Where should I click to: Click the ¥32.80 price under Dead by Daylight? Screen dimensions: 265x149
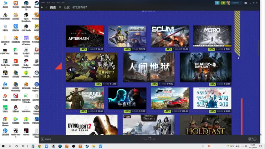227,84
